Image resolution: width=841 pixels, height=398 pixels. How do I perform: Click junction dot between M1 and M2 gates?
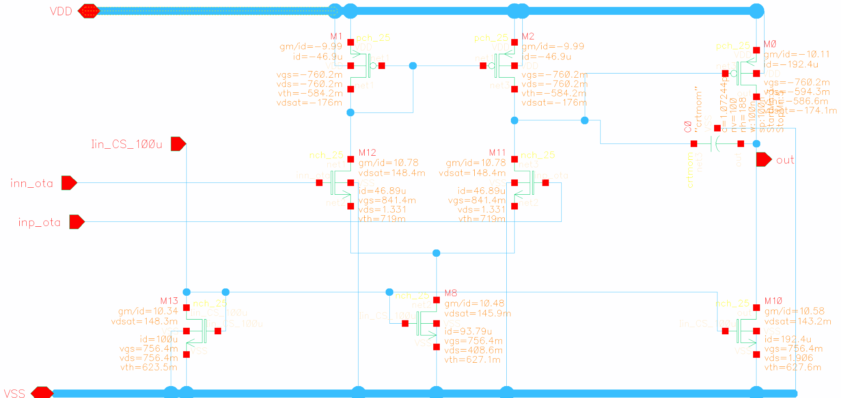[x=413, y=66]
